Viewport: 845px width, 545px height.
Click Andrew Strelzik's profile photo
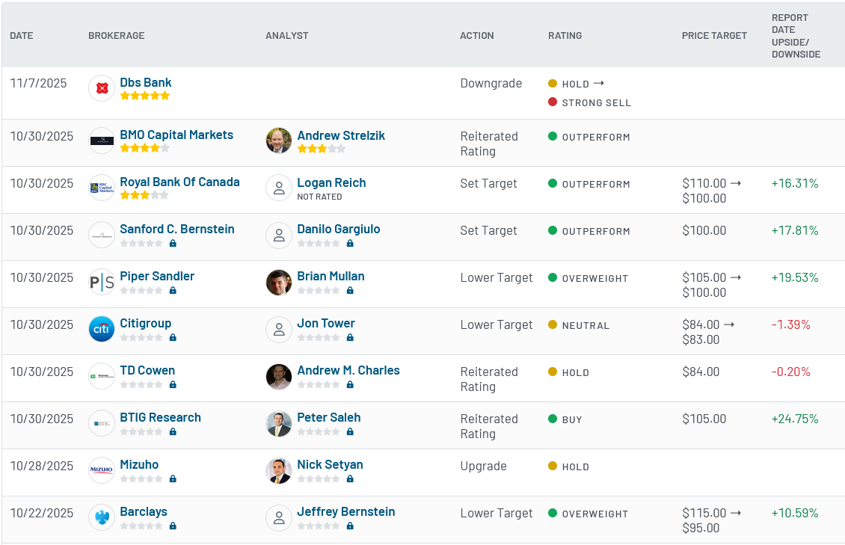[x=279, y=141]
